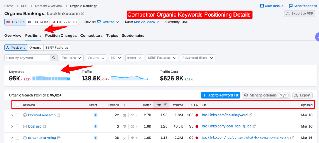Open SERP view icon after local seo
The image size is (319, 143).
(x=44, y=126)
